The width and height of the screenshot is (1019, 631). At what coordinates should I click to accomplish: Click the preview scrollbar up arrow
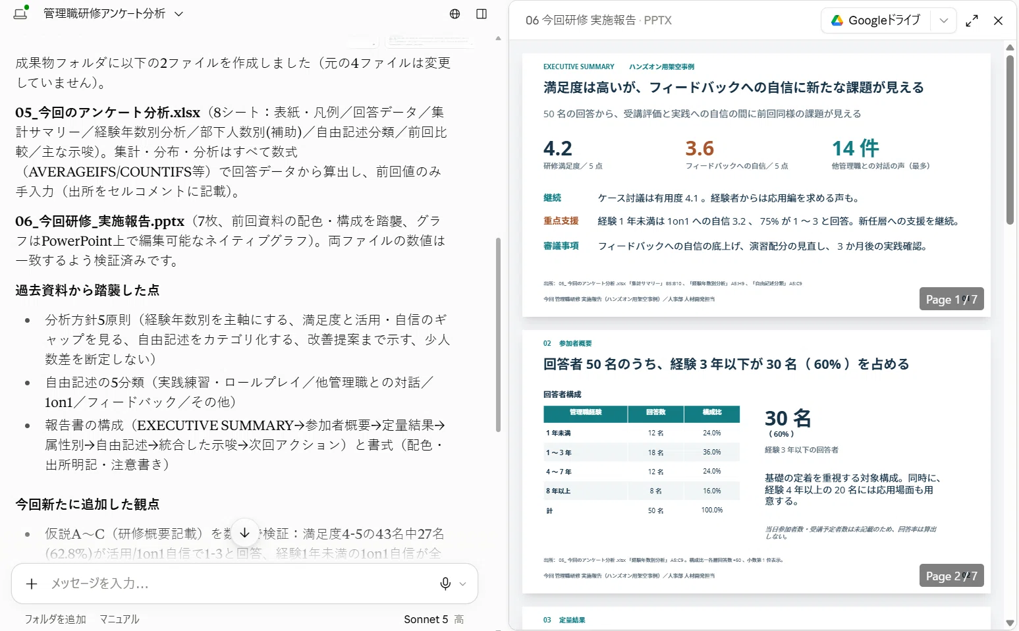[x=1010, y=47]
